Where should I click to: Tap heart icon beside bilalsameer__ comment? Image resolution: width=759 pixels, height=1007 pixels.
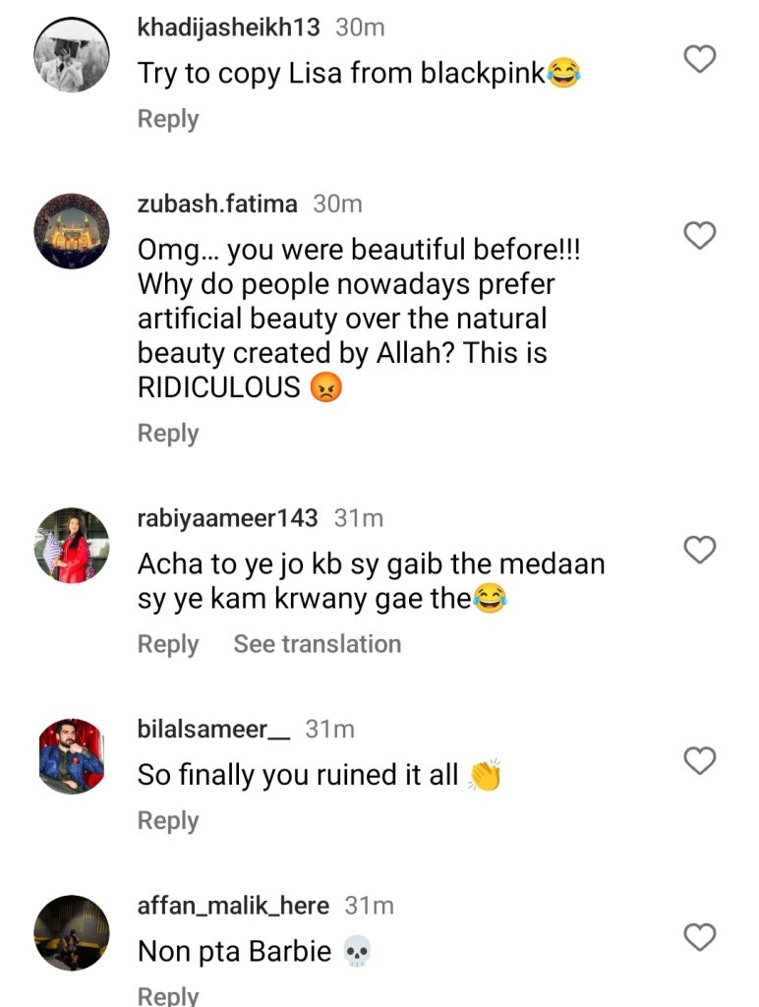click(x=699, y=761)
